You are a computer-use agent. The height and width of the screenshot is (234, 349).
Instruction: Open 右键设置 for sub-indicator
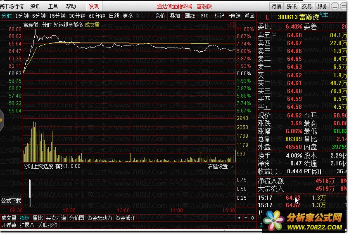[x=218, y=167]
